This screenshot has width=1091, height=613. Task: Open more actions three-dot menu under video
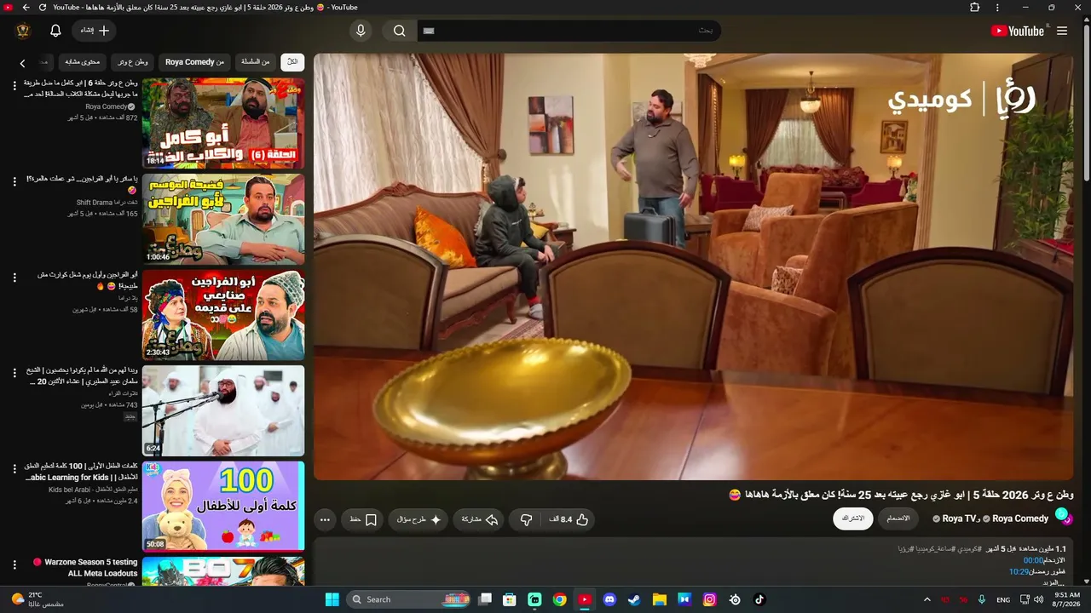(x=325, y=519)
